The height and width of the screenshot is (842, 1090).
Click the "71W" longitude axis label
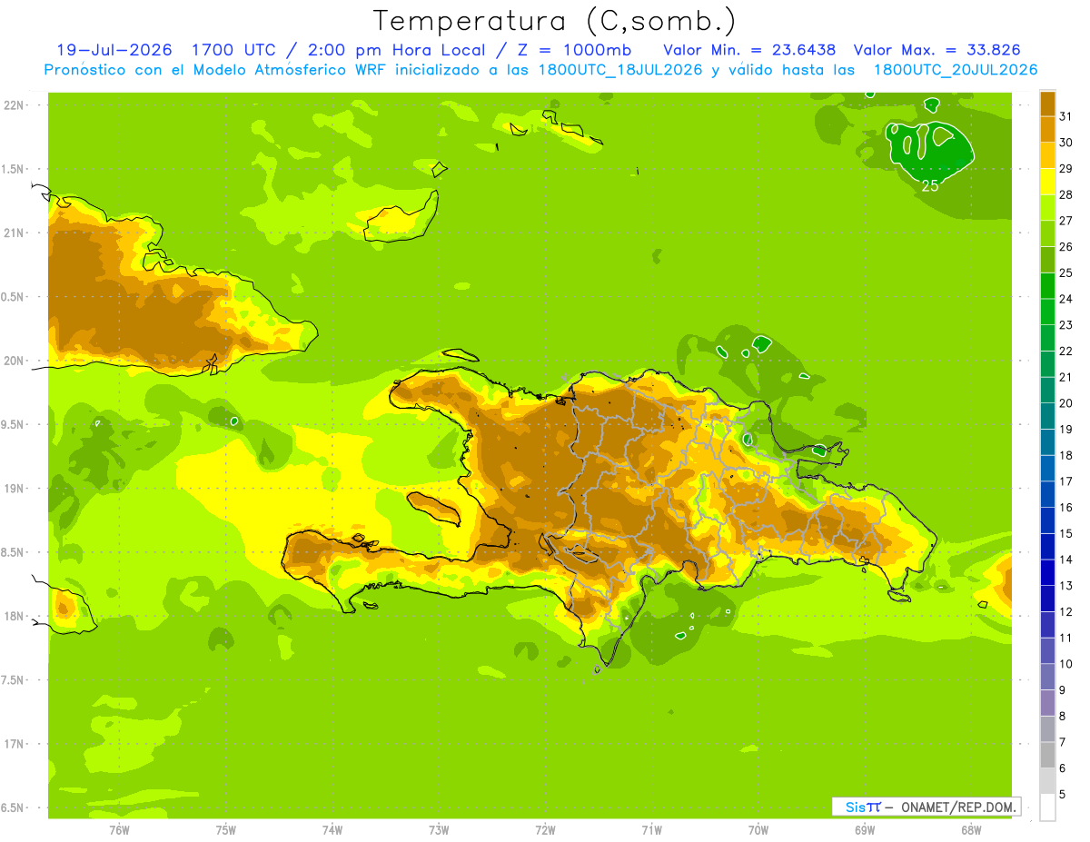[652, 830]
